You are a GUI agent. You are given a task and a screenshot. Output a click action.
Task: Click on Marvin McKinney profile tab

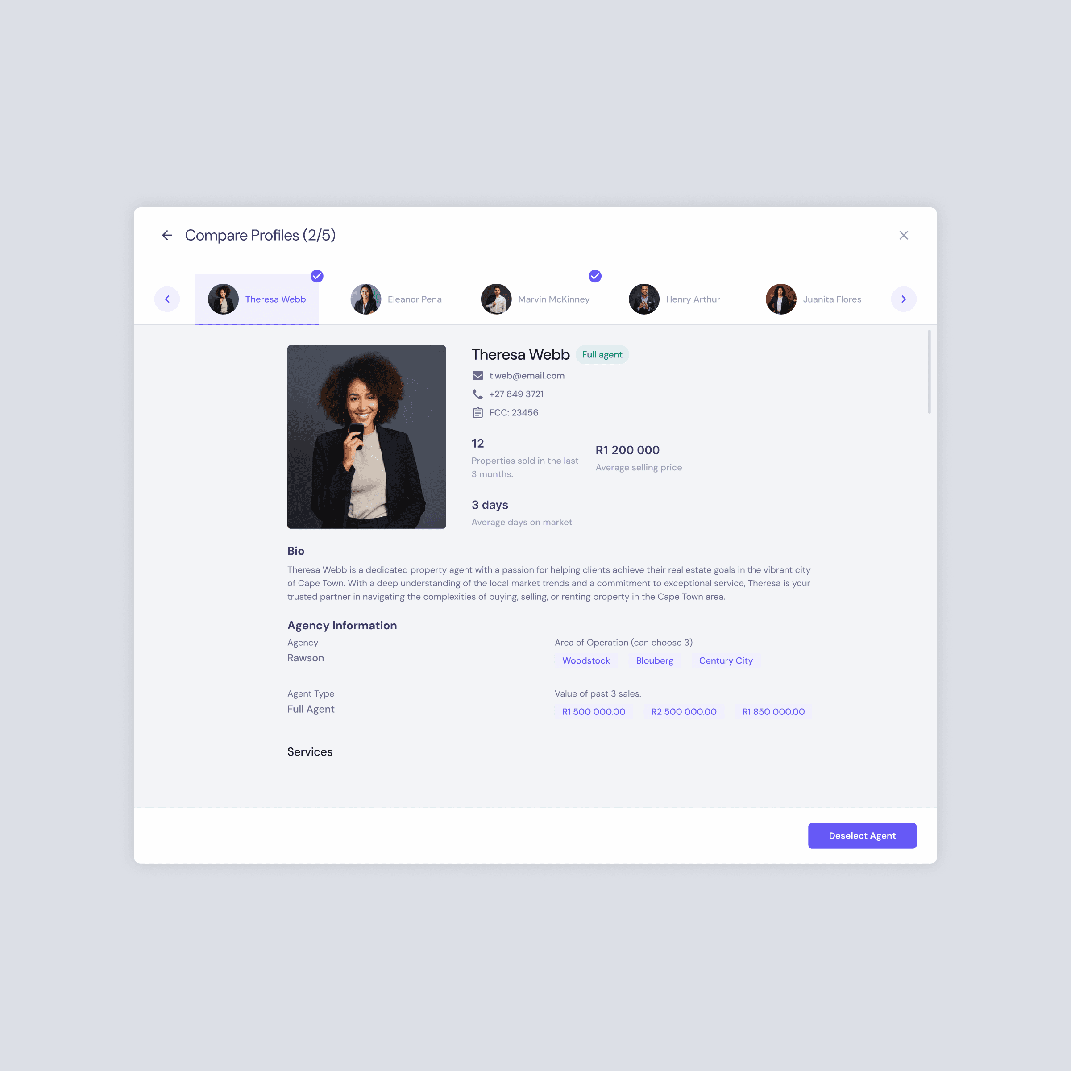pos(535,299)
